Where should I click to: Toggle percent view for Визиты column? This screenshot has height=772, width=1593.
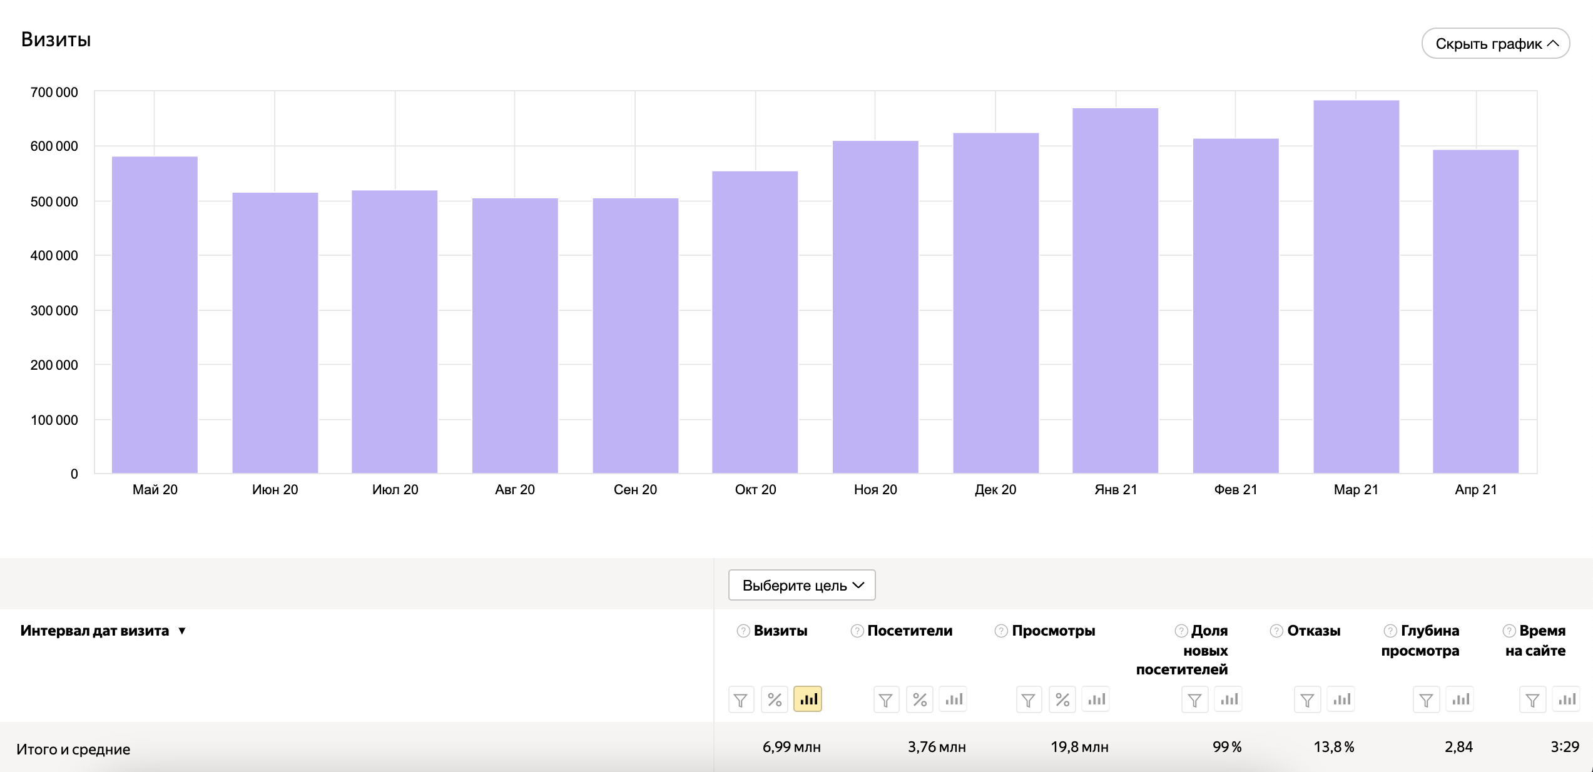[775, 699]
